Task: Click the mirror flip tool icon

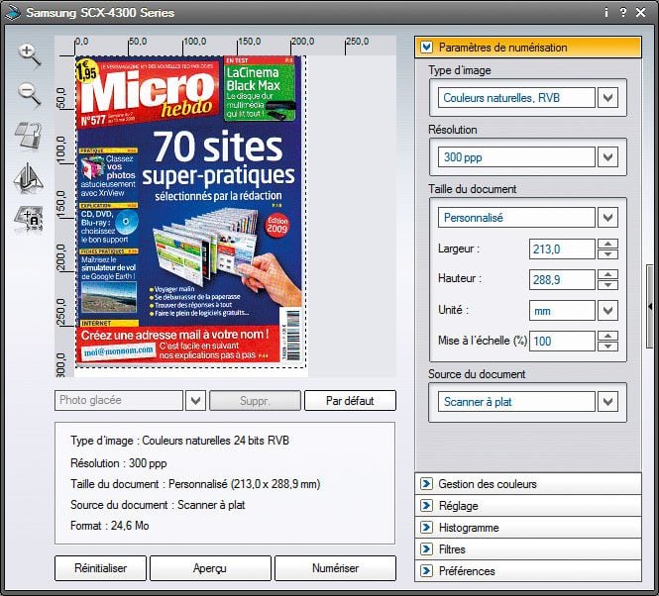Action: [30, 176]
